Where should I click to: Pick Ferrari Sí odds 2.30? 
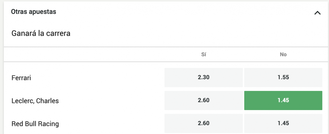click(203, 77)
